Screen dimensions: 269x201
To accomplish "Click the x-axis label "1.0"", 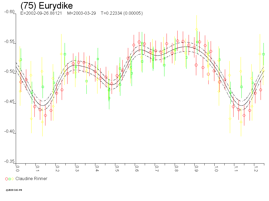I will (216, 168).
